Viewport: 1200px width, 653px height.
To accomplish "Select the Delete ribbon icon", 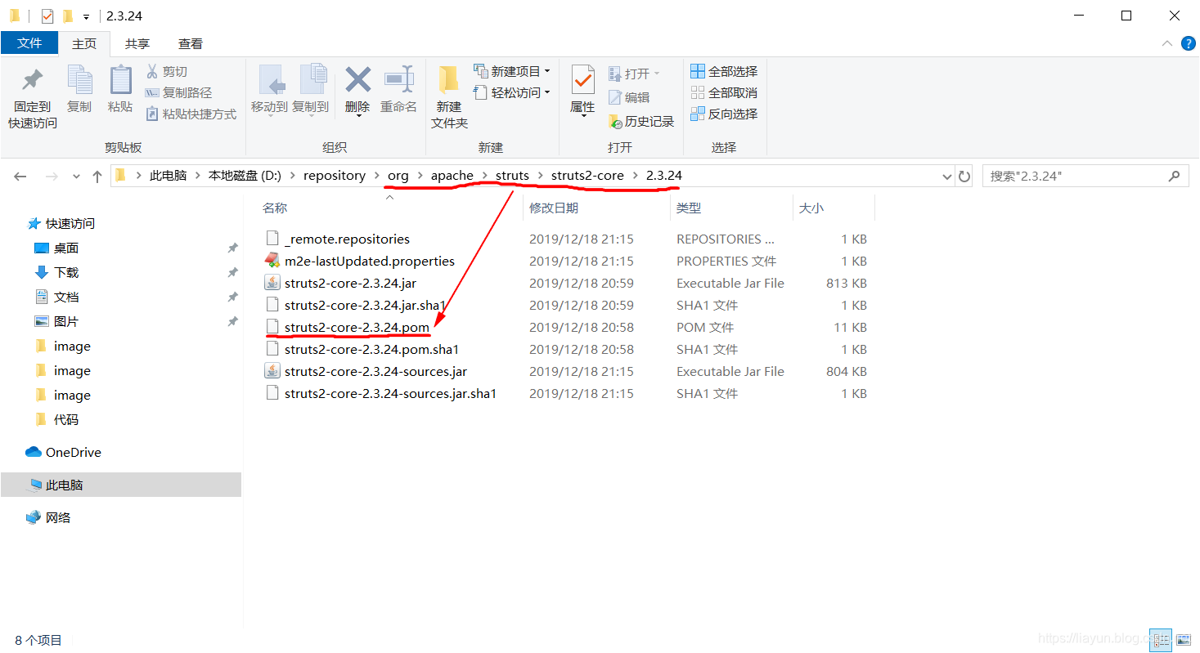I will (357, 89).
